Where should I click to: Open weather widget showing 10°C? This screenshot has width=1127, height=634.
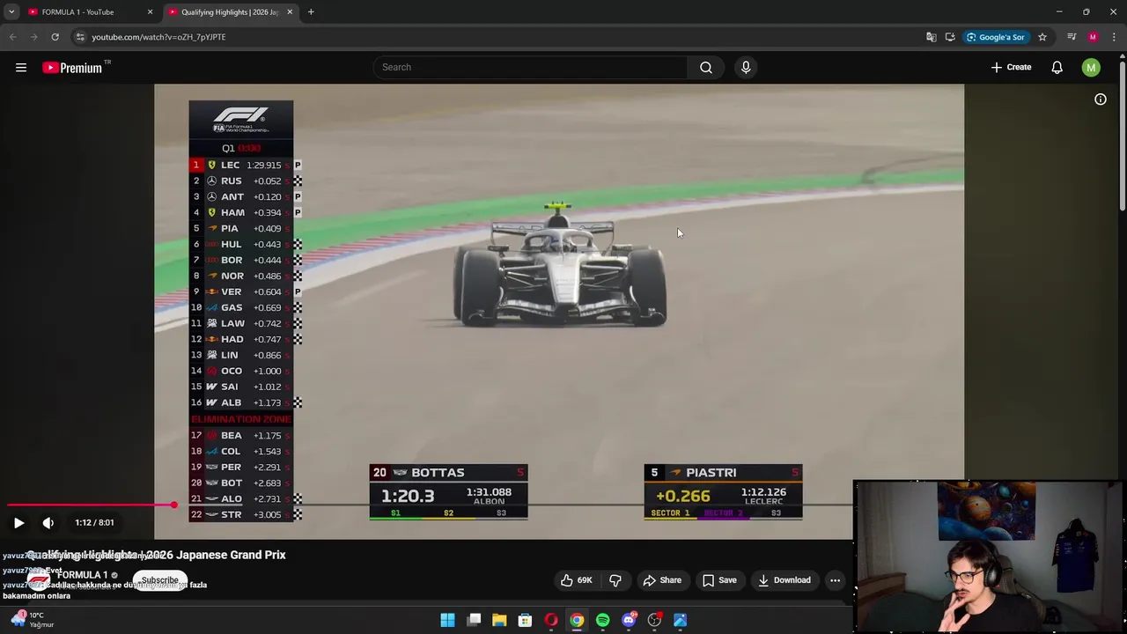(x=32, y=619)
